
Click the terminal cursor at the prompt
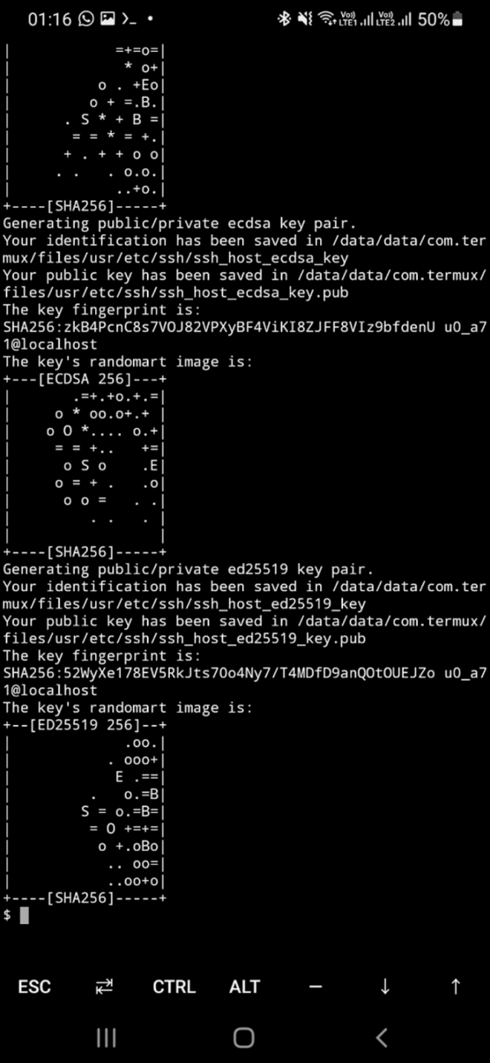[x=24, y=915]
